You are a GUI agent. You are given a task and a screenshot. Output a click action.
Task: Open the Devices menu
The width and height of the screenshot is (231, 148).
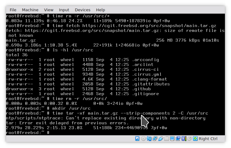[82, 10]
